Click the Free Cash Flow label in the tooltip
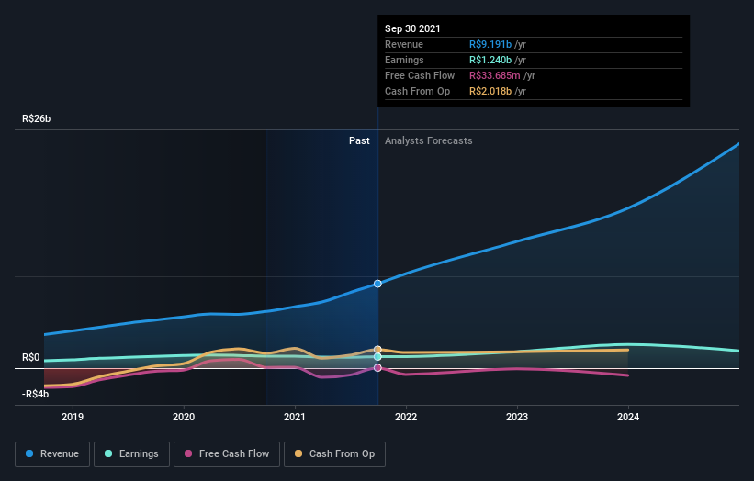The height and width of the screenshot is (481, 754). 420,75
